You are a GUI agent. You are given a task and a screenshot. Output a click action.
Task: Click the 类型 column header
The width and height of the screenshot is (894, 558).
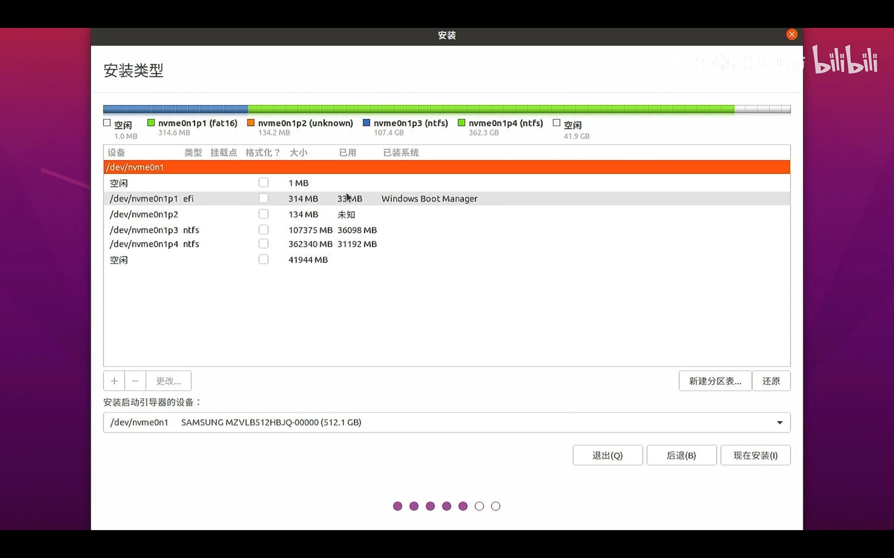pyautogui.click(x=193, y=153)
